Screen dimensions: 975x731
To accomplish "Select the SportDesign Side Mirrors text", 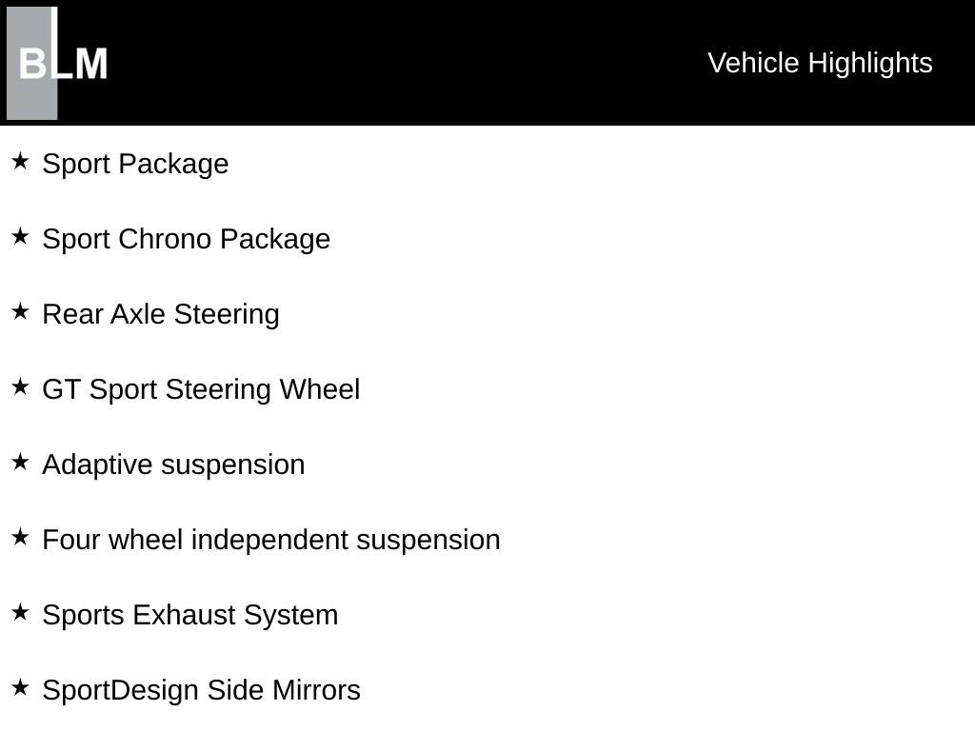I will tap(202, 691).
